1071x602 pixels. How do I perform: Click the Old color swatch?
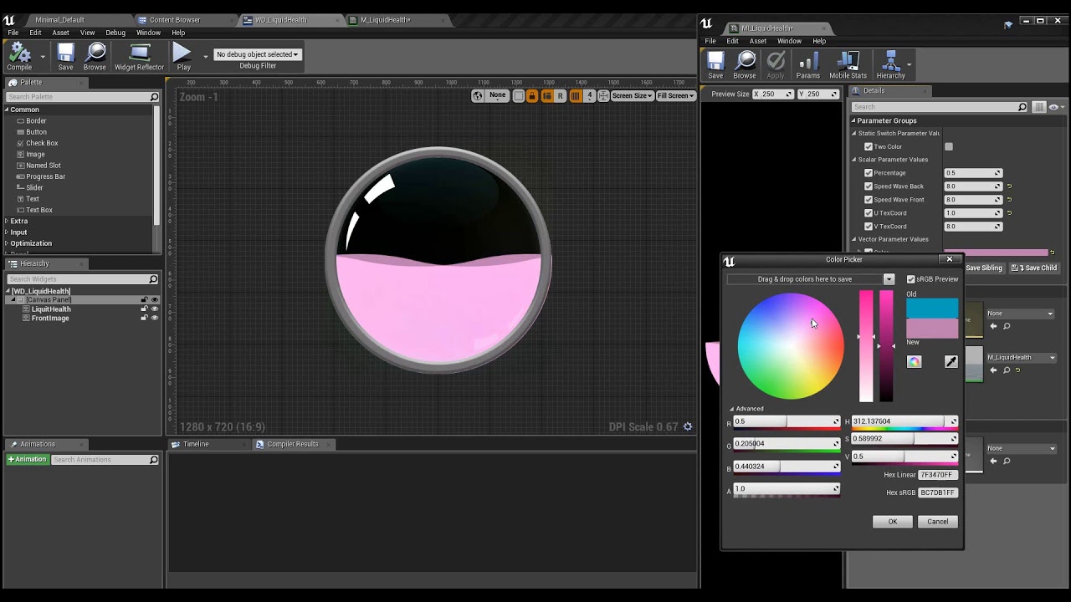[x=932, y=309]
